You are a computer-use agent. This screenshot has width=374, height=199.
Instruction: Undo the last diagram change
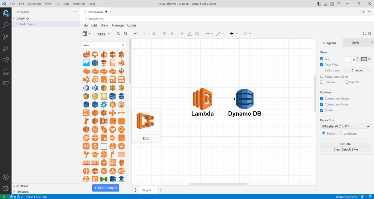136,34
